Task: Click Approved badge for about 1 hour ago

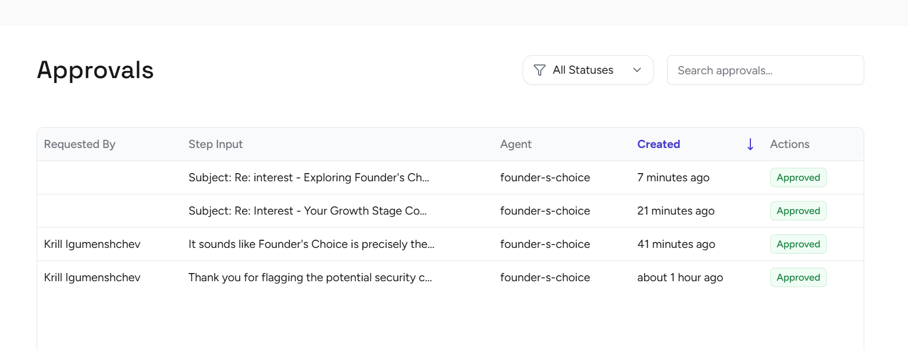Action: (x=798, y=277)
